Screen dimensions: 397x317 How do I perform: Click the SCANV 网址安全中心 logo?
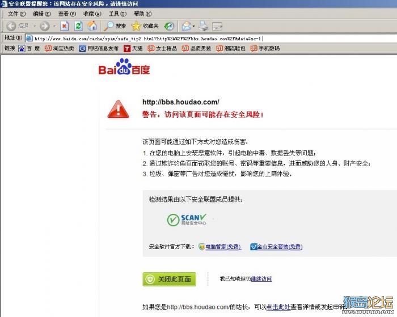[x=187, y=220]
